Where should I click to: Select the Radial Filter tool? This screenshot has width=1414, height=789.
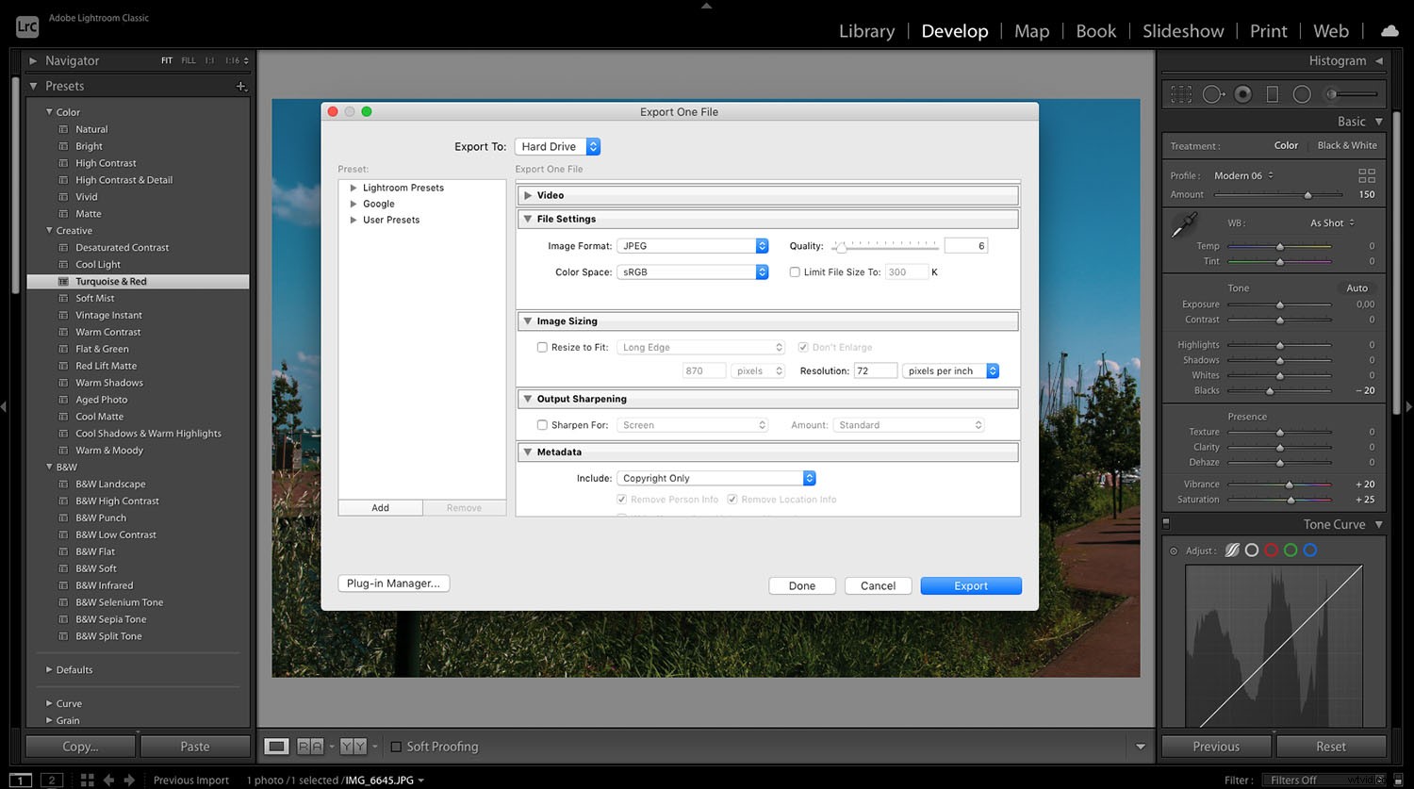pyautogui.click(x=1302, y=93)
